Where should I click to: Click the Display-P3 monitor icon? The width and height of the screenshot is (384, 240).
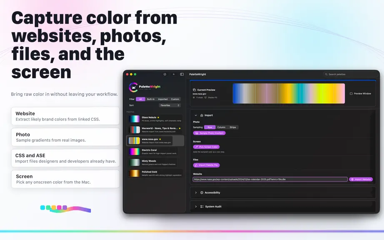pyautogui.click(x=205, y=97)
